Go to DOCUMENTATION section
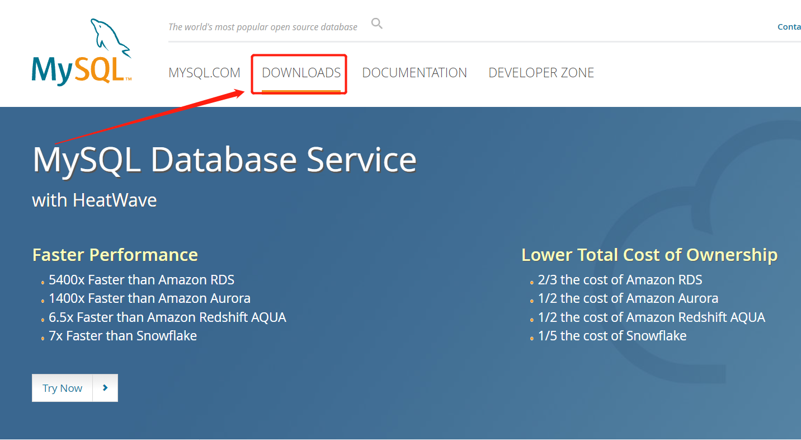The height and width of the screenshot is (440, 801). point(414,73)
